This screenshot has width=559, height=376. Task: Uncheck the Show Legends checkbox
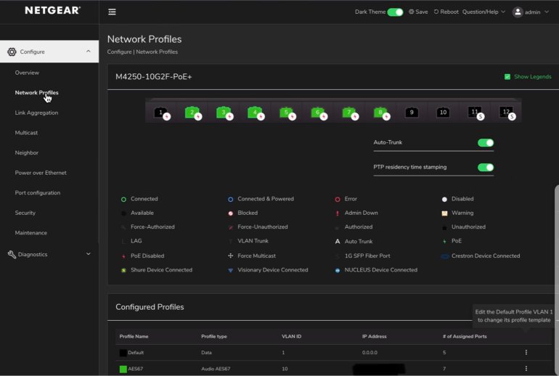pos(507,77)
